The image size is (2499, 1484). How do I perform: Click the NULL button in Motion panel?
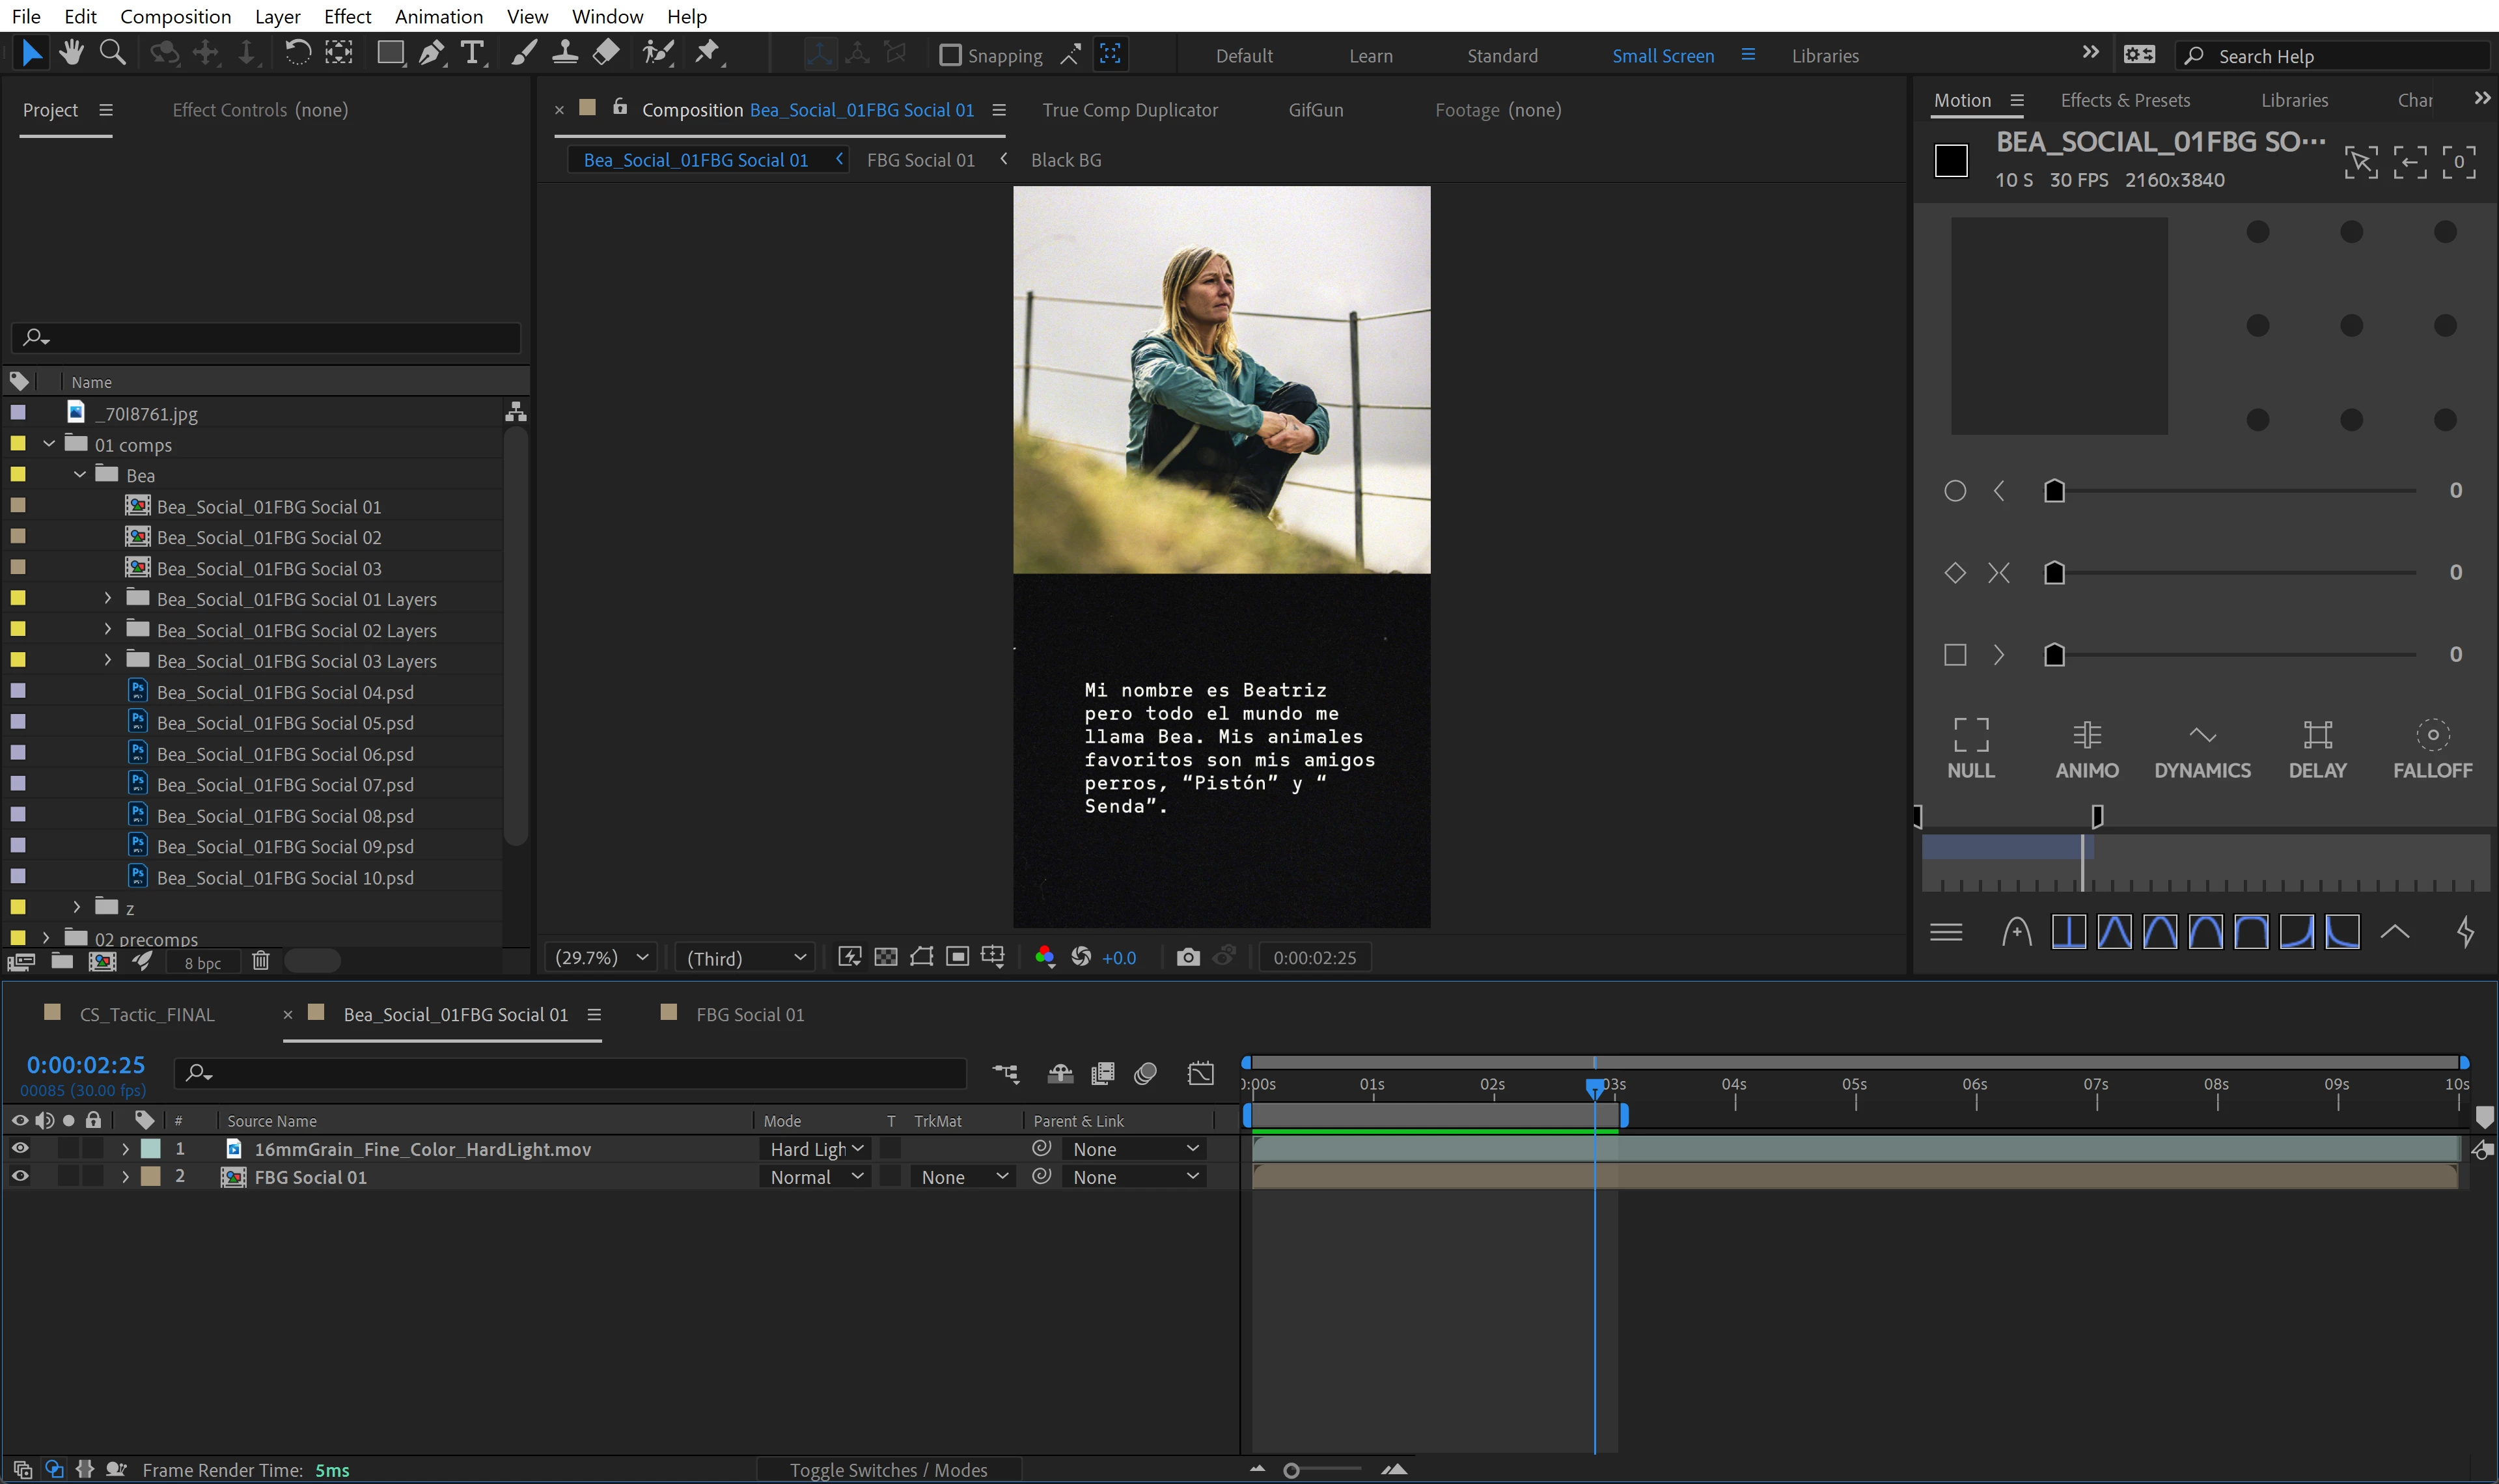coord(1970,748)
